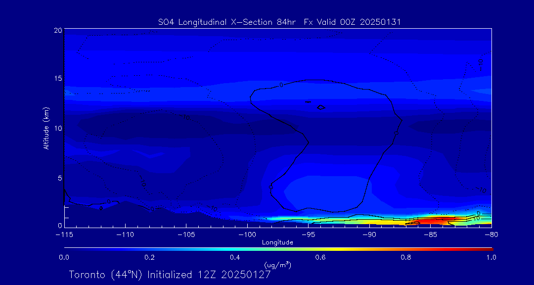The width and height of the screenshot is (534, 285).
Task: Click the colorbar label '0.8'
Action: [x=405, y=257]
